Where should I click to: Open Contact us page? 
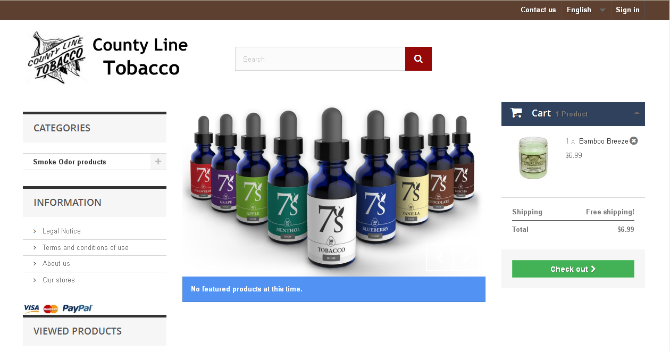[x=538, y=10]
